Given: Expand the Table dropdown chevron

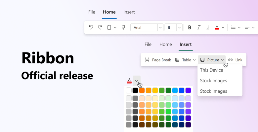Looking at the screenshot, I should click(x=194, y=60).
